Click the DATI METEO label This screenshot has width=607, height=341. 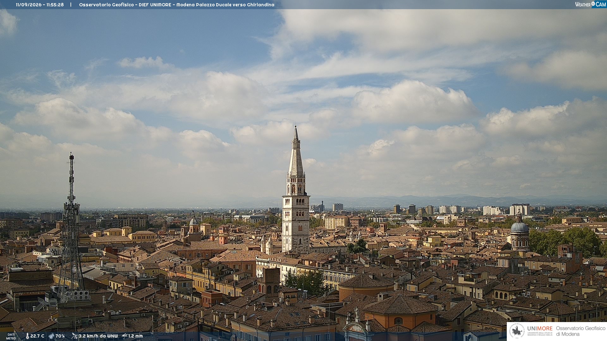(11, 336)
